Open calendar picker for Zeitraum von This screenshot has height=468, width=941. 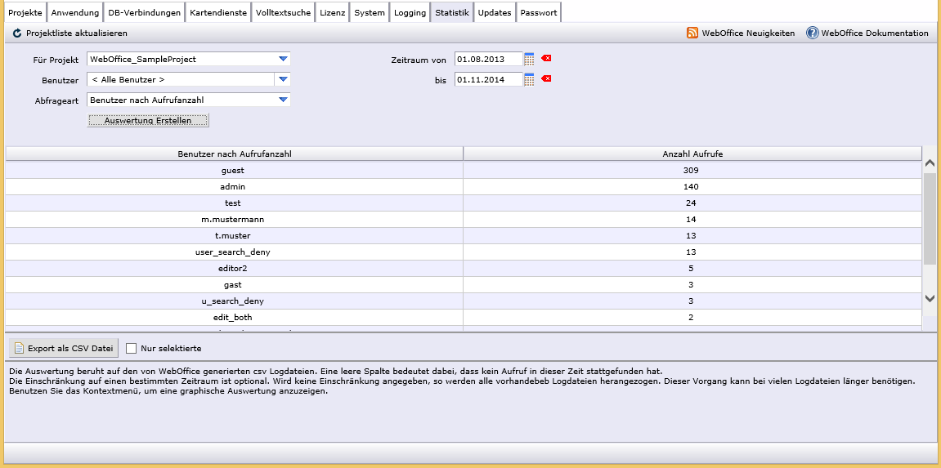click(529, 59)
